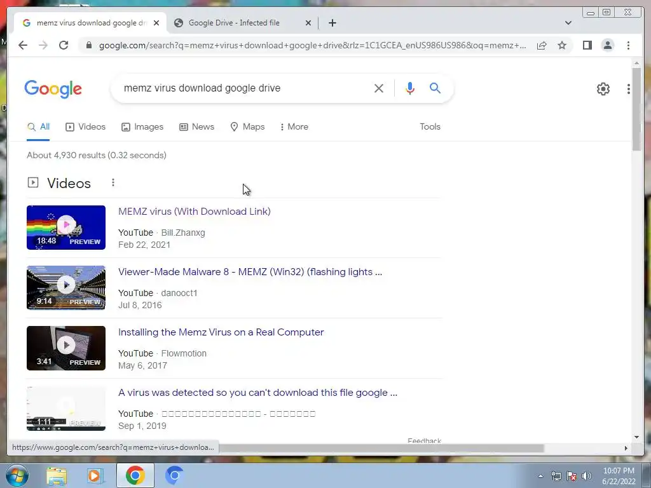This screenshot has height=488, width=651.
Task: Open the Chrome profile avatar
Action: click(x=607, y=45)
